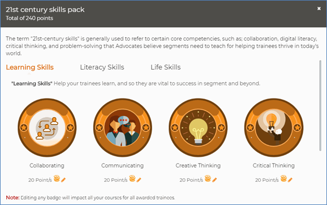Switch to the Literacy Skills tab
Screen dimensions: 327x205
[102, 67]
